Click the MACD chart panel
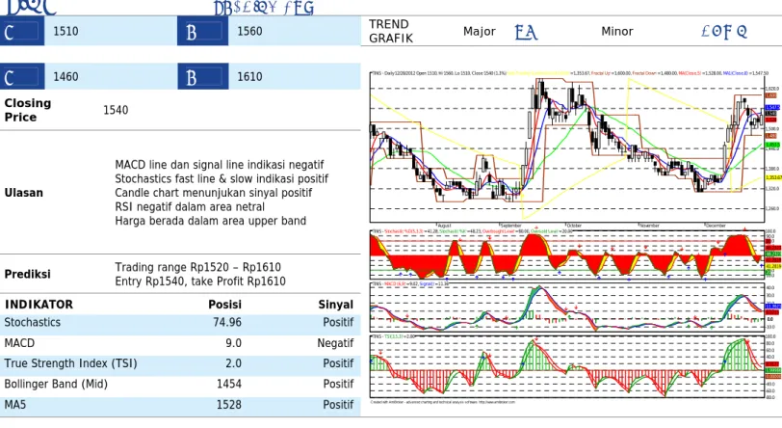 (x=567, y=307)
